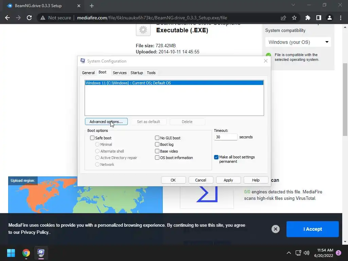Click System Configuration icon on the taskbar
Screen dimensions: 348x261
pyautogui.click(x=41, y=253)
